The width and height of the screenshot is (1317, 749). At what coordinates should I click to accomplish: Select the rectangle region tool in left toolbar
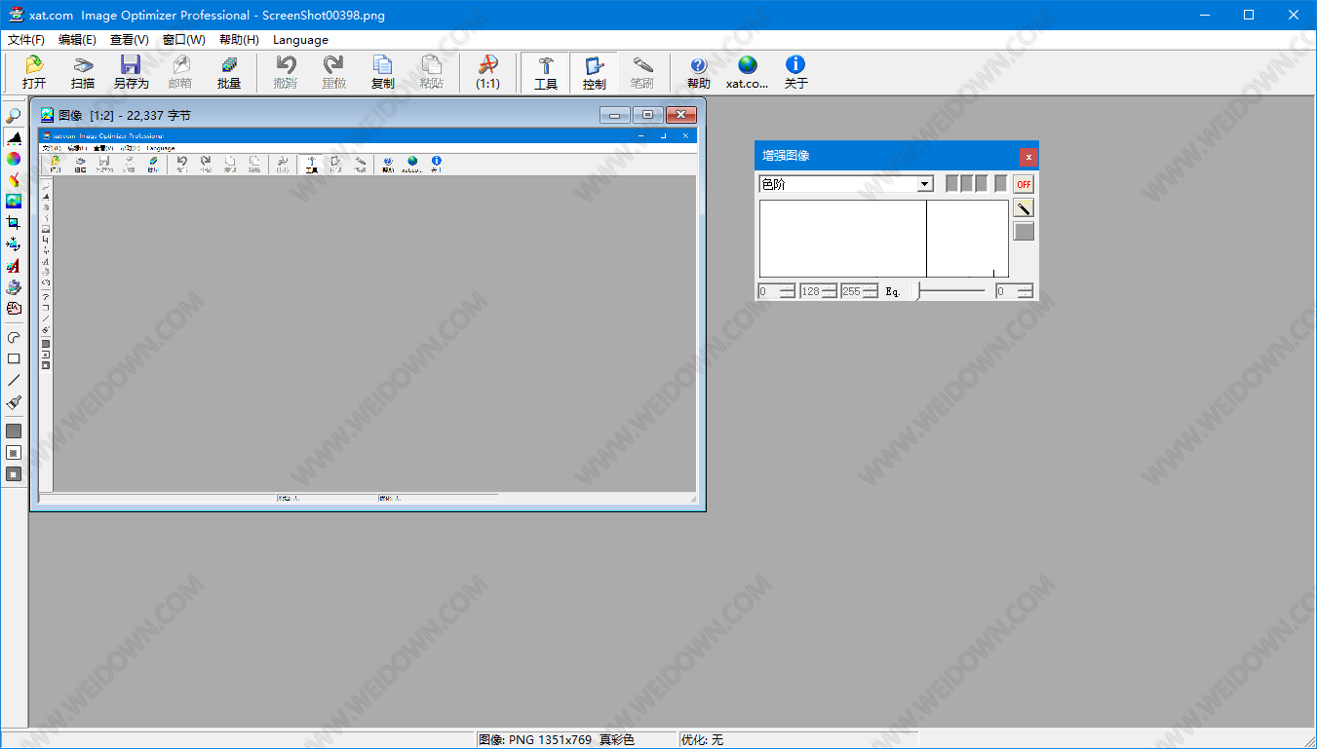(x=14, y=358)
